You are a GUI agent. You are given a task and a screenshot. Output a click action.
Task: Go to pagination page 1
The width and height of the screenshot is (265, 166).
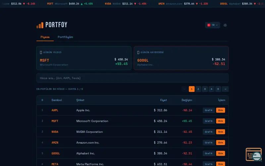(x=192, y=89)
